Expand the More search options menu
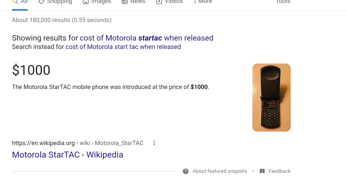 coord(202,2)
